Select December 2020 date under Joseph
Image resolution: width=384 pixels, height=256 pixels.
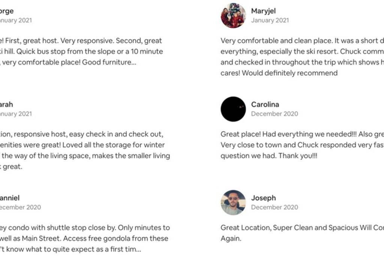tap(274, 207)
